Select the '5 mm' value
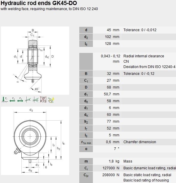Viewport: 176px width, 183px height. coord(114,135)
